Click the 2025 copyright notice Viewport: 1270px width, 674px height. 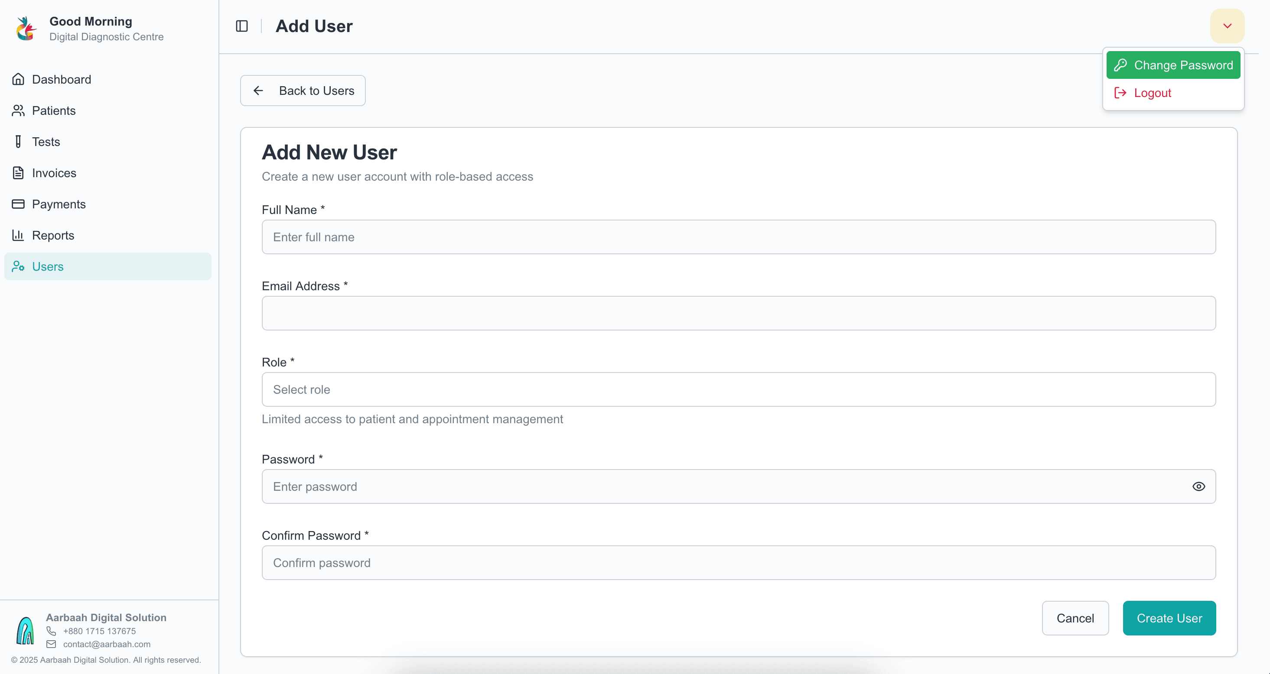point(106,660)
